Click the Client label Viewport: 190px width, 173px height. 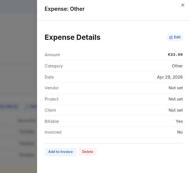(x=50, y=110)
